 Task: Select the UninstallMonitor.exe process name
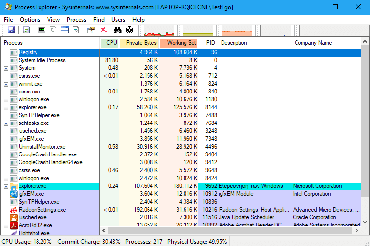pos(42,147)
